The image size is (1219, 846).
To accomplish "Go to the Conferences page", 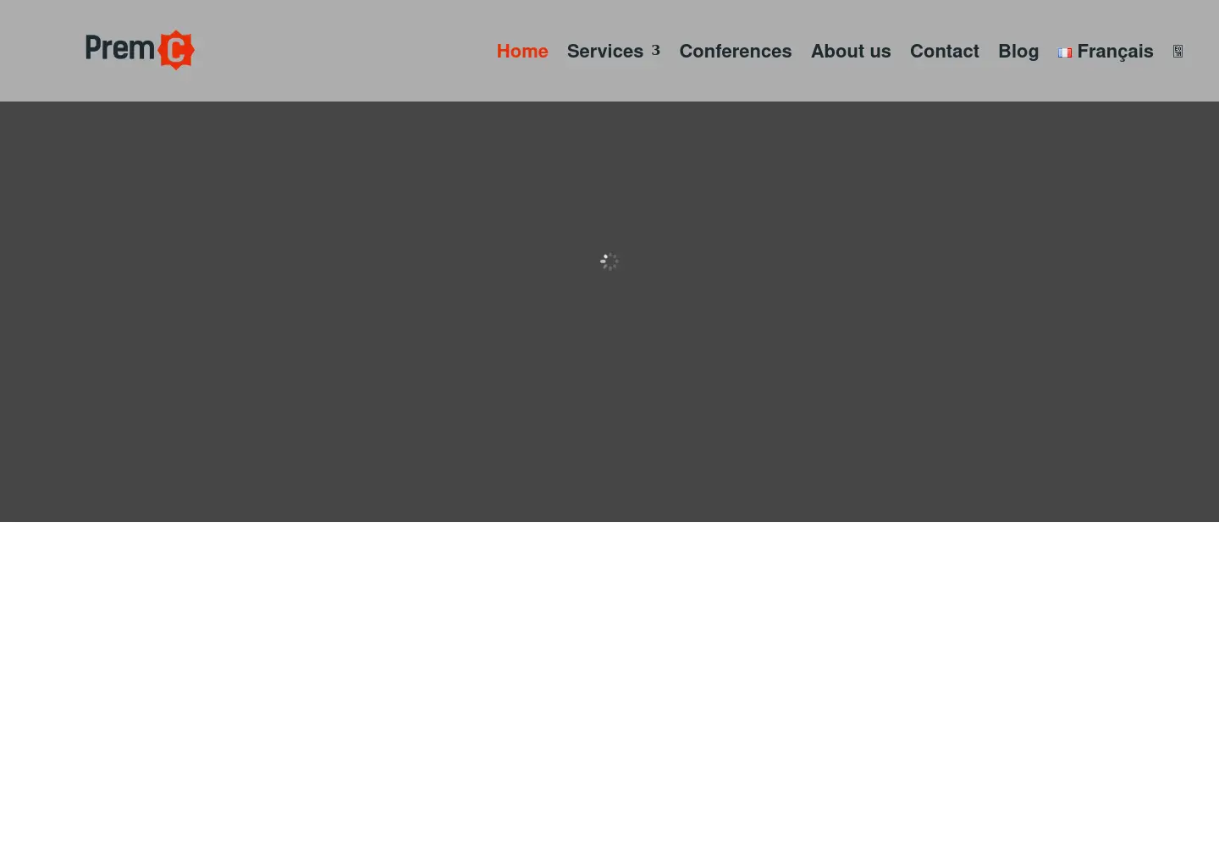I will tap(736, 52).
